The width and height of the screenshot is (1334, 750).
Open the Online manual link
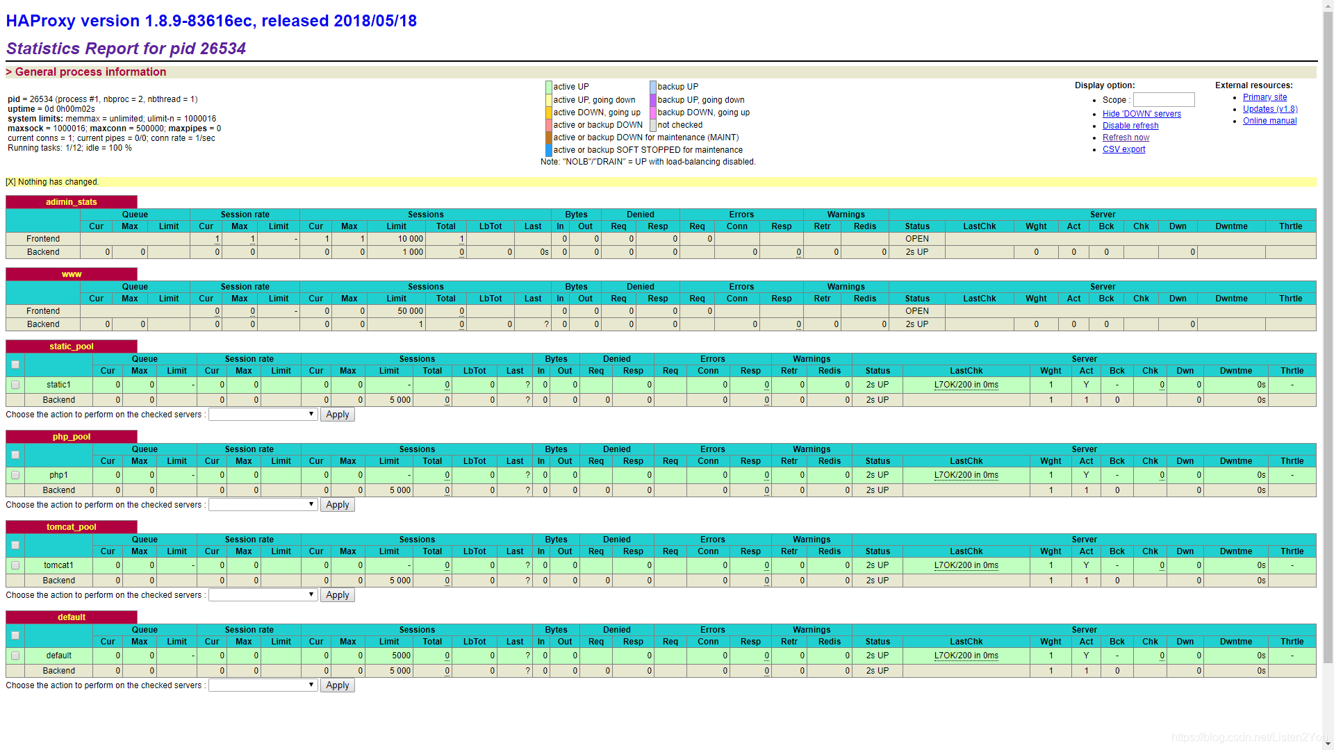coord(1269,121)
